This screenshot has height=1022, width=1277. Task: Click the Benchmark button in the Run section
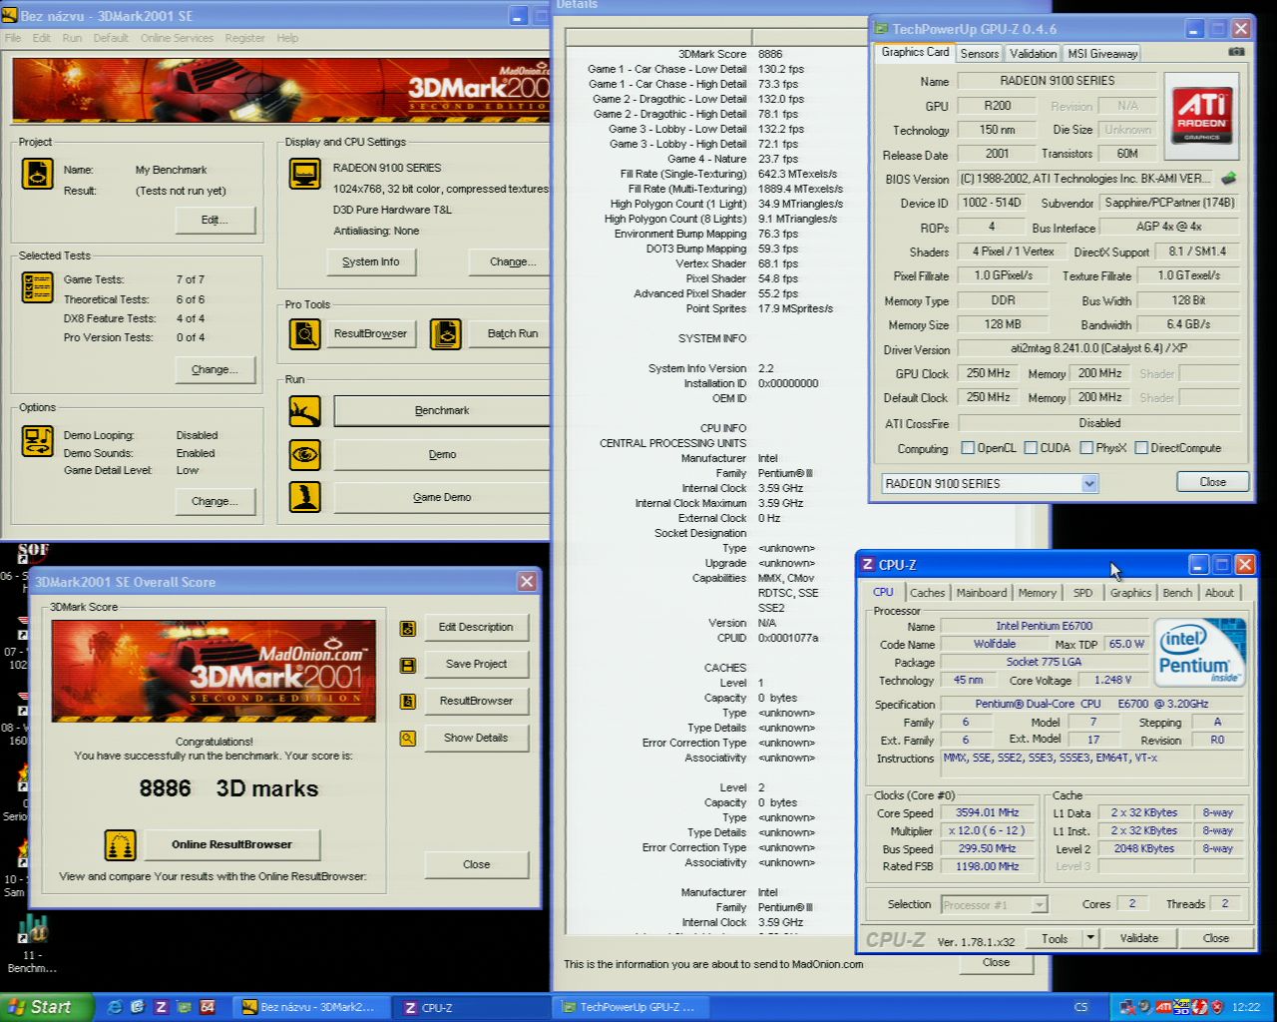442,410
